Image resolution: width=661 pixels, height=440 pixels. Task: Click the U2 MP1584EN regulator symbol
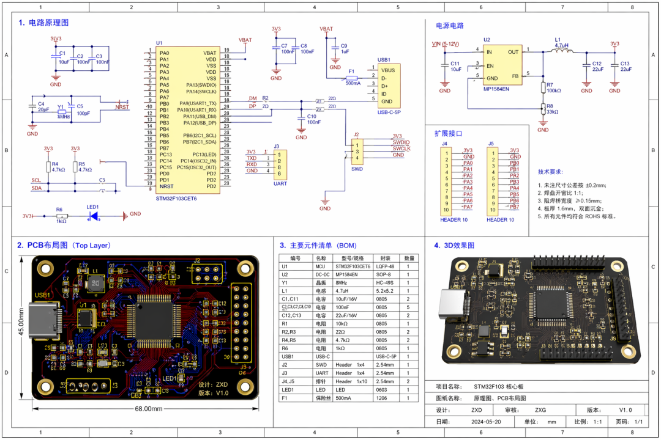coord(502,64)
